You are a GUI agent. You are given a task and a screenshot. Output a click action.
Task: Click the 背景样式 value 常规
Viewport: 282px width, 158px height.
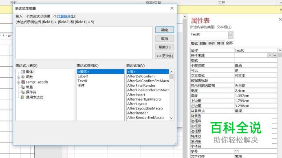point(256,111)
